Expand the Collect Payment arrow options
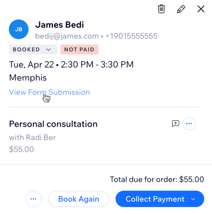Viewport: 212px width, 214px height. 193,199
